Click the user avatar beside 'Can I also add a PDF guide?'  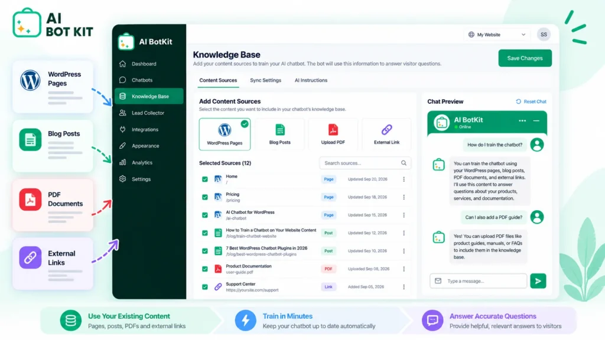coord(536,217)
